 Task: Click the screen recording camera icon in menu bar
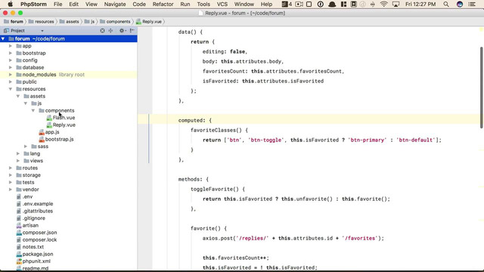(x=299, y=4)
